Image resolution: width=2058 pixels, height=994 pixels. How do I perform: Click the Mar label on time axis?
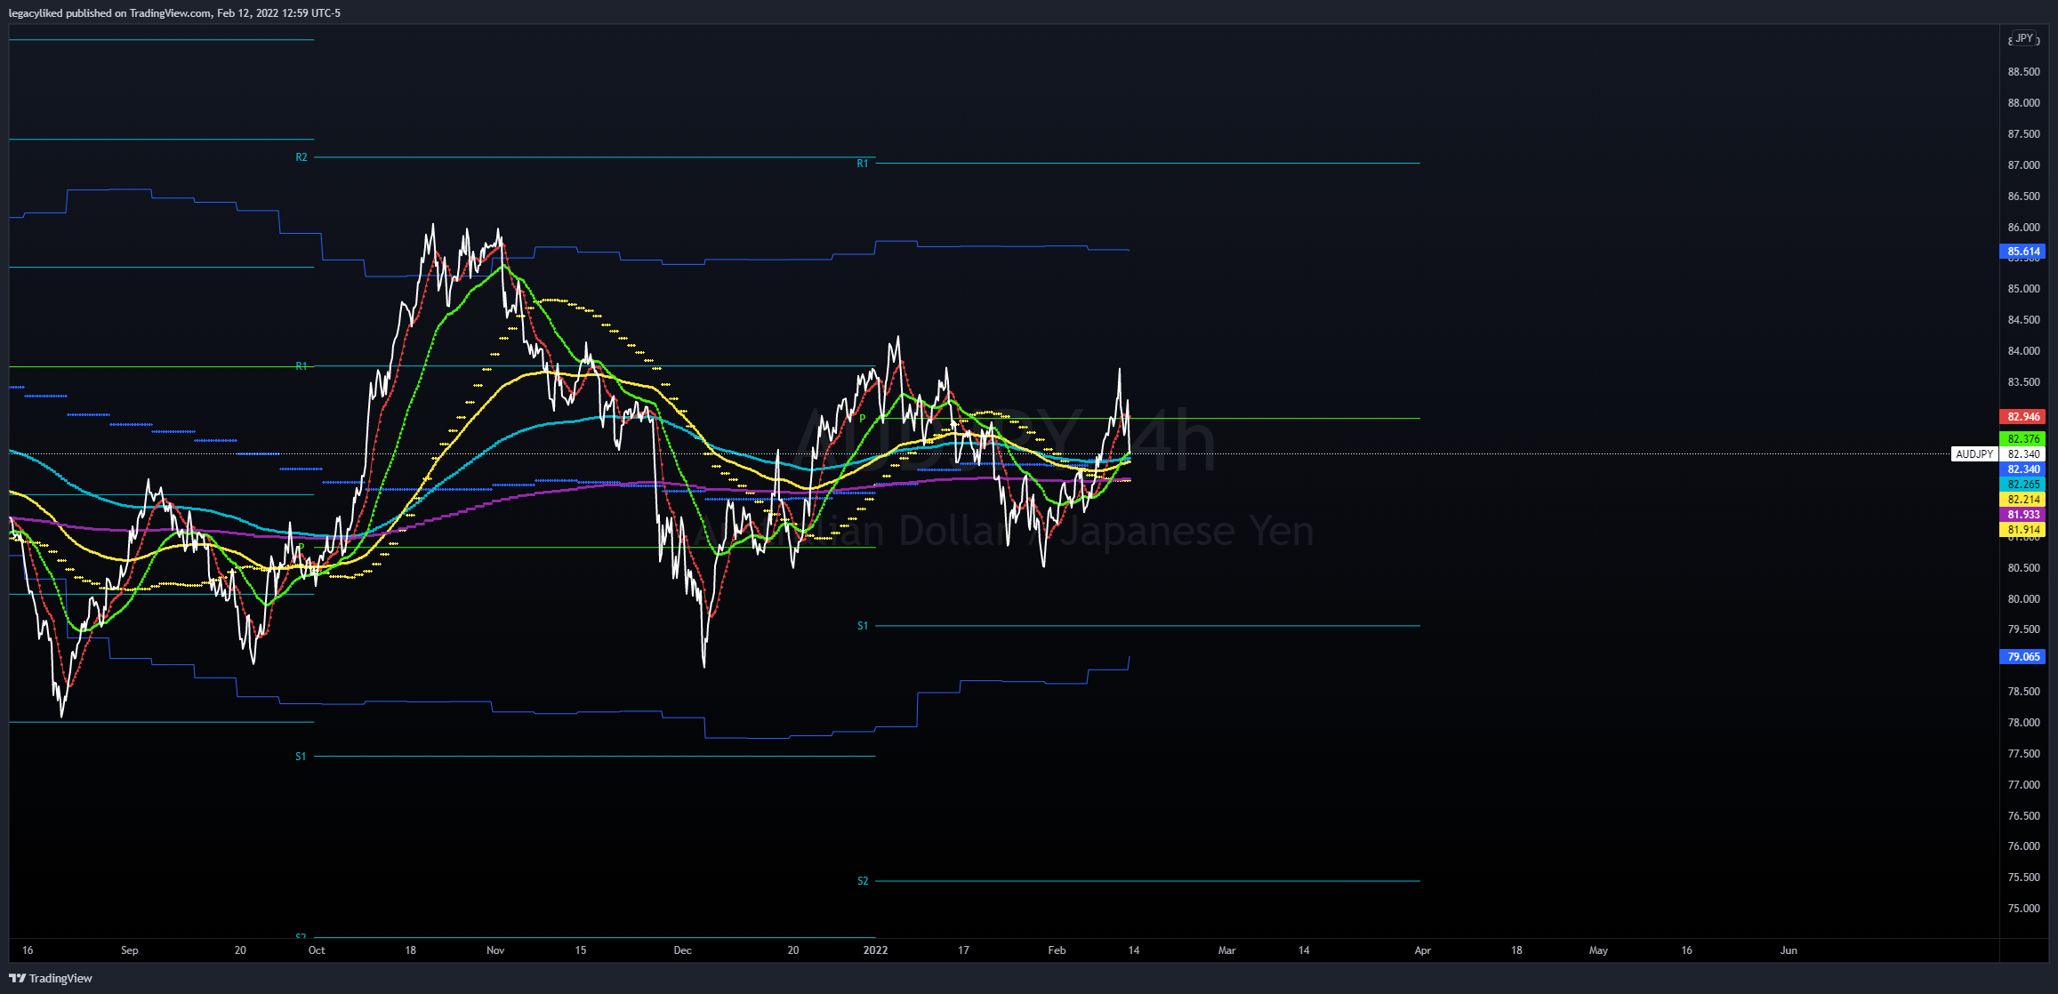pyautogui.click(x=1227, y=950)
